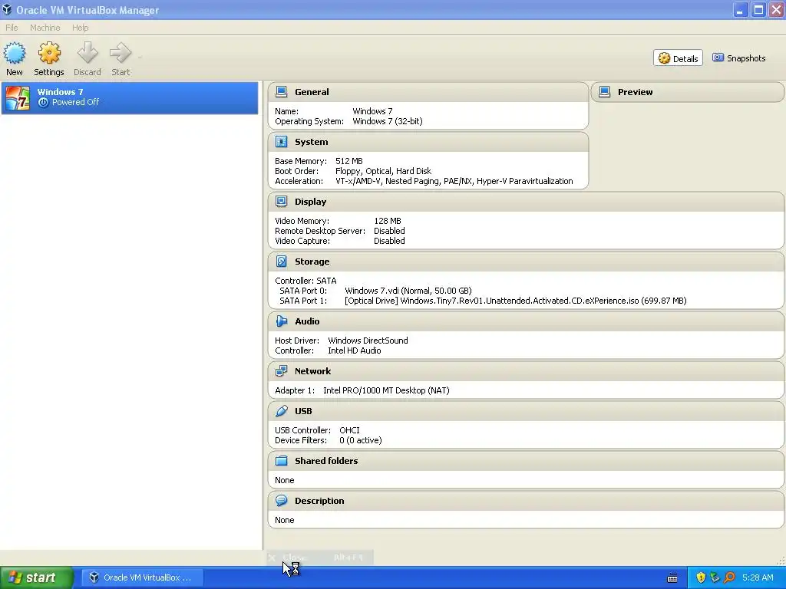
Task: Click the Display section header
Action: click(x=526, y=202)
